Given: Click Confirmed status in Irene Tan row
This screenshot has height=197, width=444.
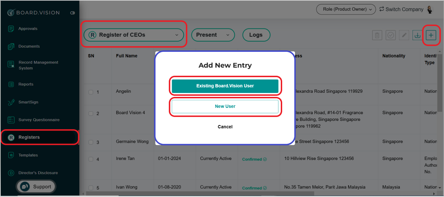Looking at the screenshot, I should [x=254, y=159].
